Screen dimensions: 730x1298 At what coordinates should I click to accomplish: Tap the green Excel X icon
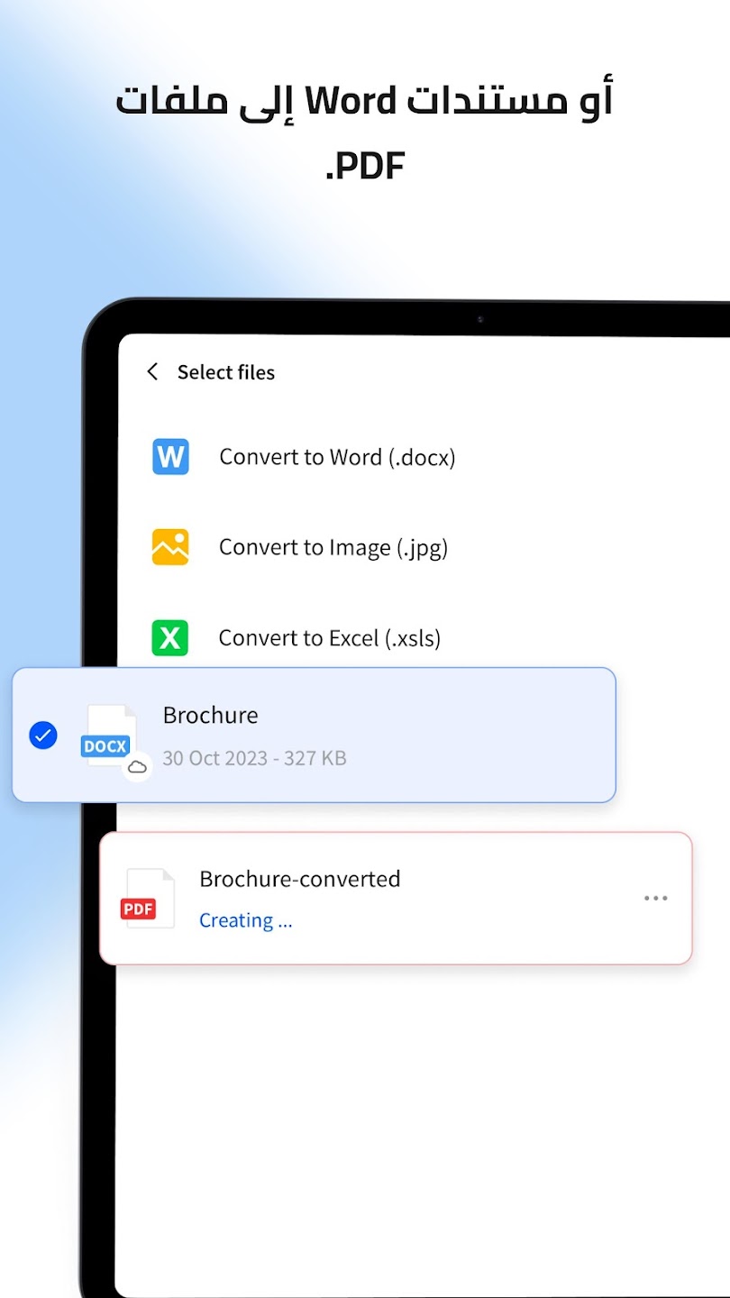[x=170, y=638]
